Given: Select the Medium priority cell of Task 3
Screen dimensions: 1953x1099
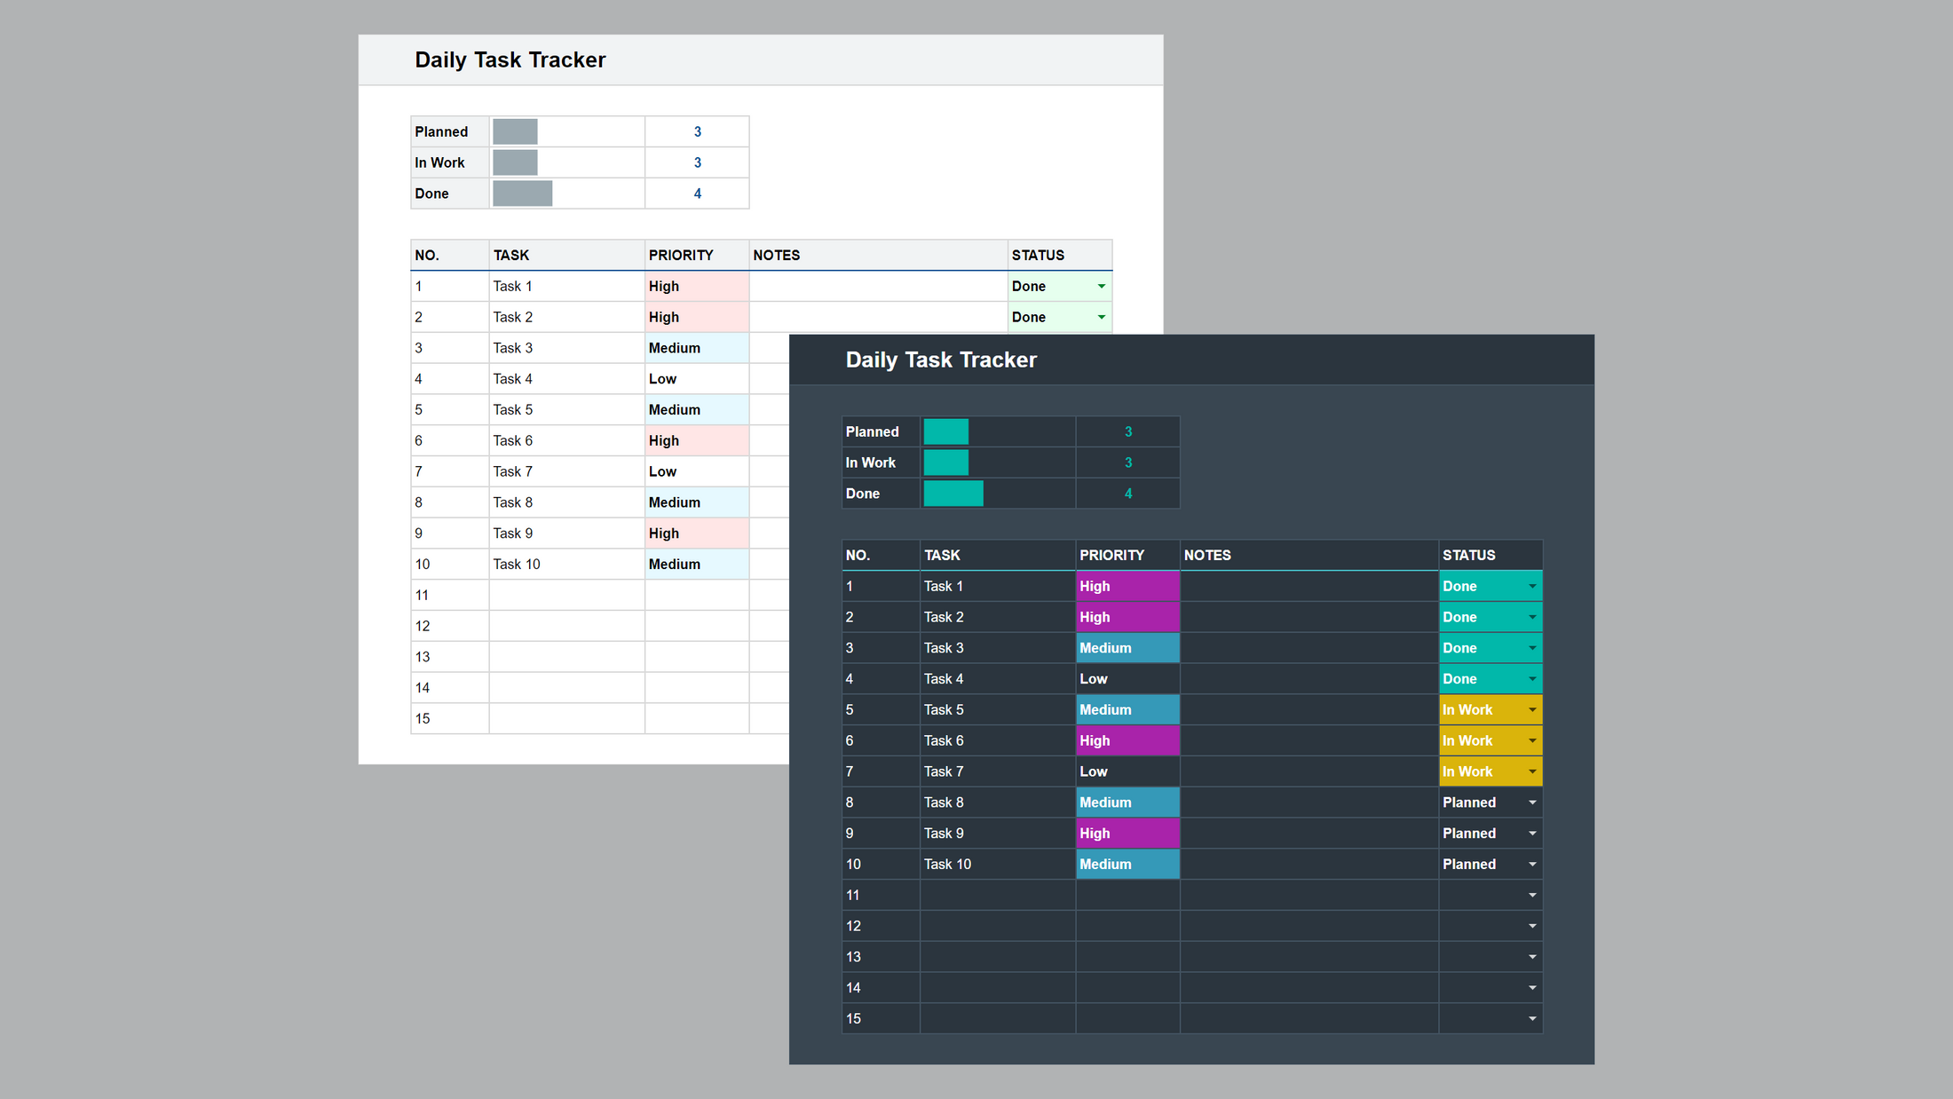Looking at the screenshot, I should [x=1127, y=647].
